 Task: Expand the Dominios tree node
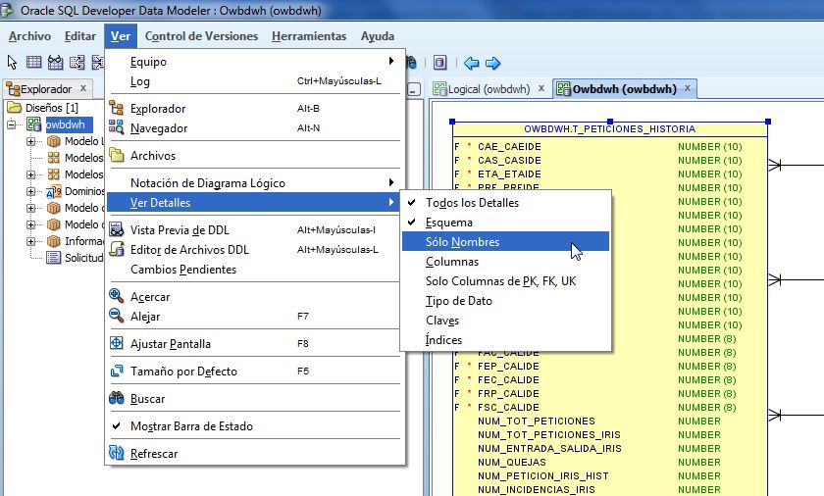coord(31,191)
